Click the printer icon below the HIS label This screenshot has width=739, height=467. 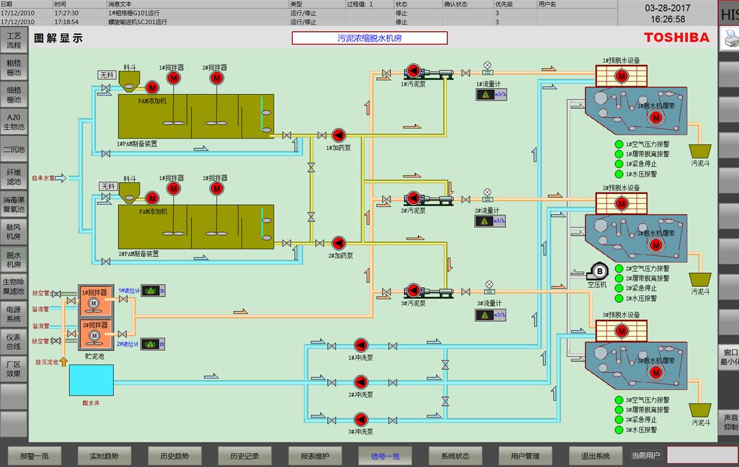[729, 39]
